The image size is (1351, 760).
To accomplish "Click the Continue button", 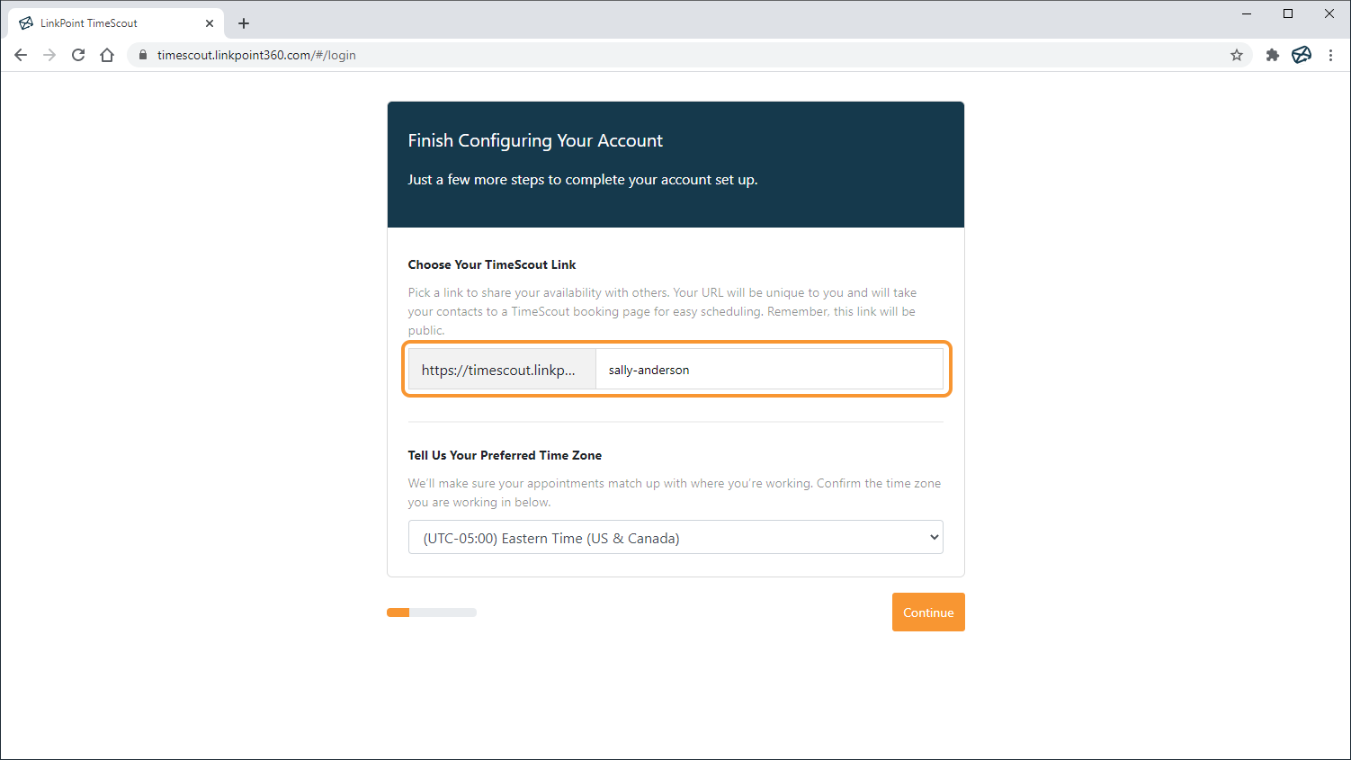I will point(928,612).
